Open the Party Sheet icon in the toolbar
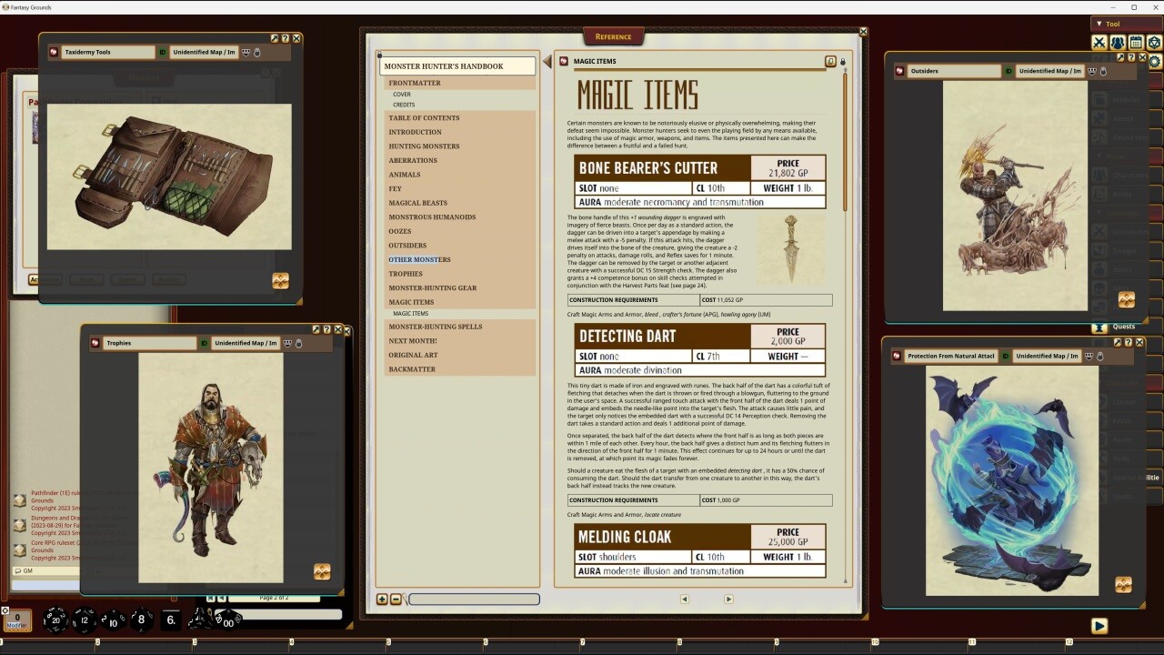 point(1118,42)
